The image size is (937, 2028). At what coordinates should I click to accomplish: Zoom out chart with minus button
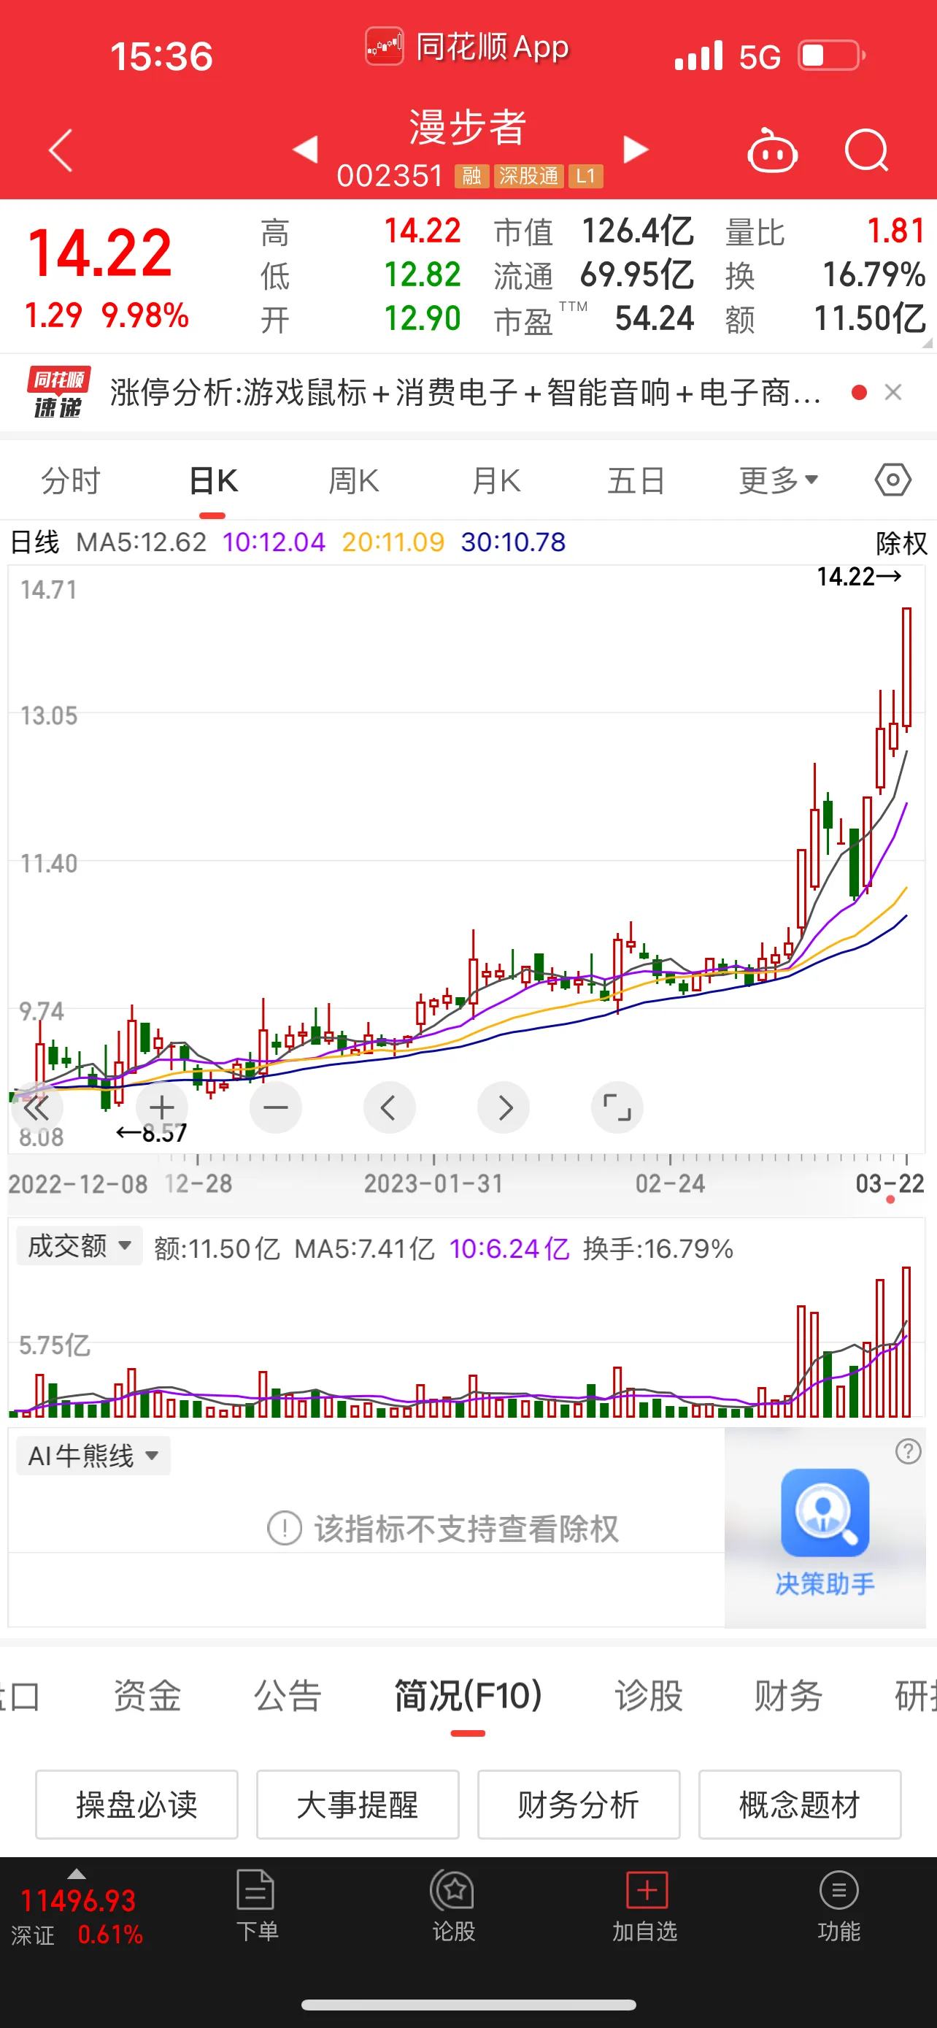pyautogui.click(x=275, y=1107)
